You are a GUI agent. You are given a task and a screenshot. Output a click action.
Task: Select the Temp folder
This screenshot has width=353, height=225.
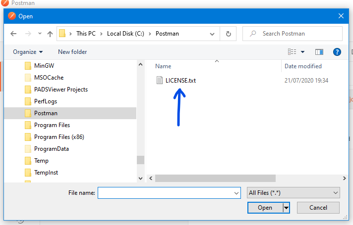click(x=41, y=161)
